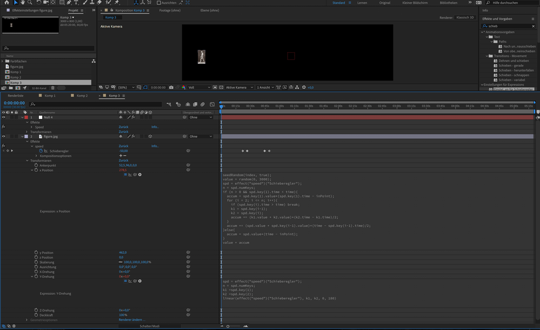Viewport: 540px width, 330px height.
Task: Select the Zoom magnifier tool
Action: coord(29,3)
